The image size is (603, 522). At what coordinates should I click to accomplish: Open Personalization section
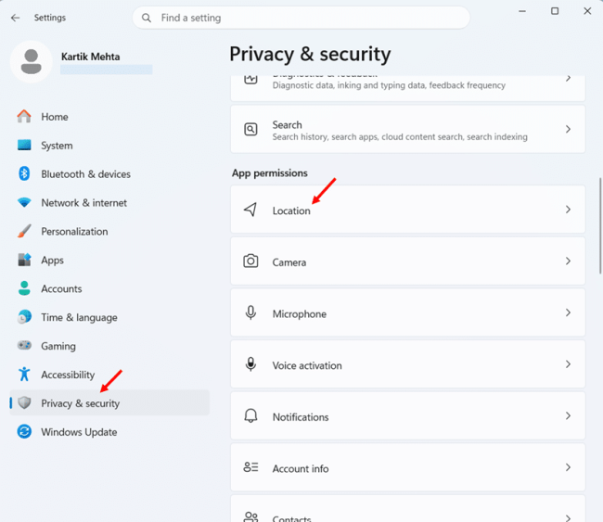pos(109,231)
